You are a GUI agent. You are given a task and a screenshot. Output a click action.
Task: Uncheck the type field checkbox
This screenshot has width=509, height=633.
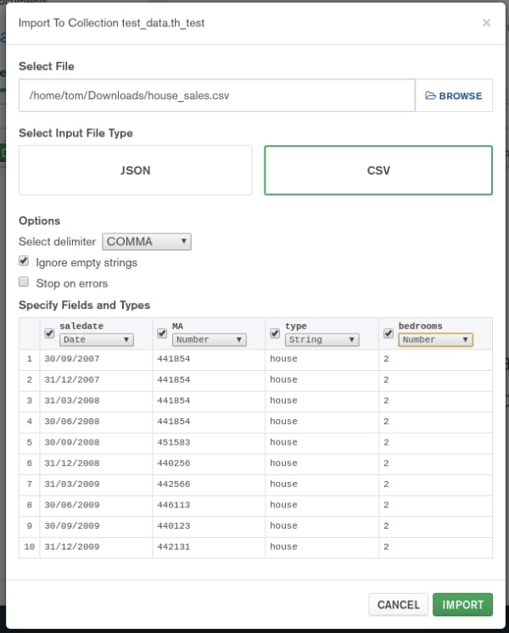pyautogui.click(x=275, y=333)
